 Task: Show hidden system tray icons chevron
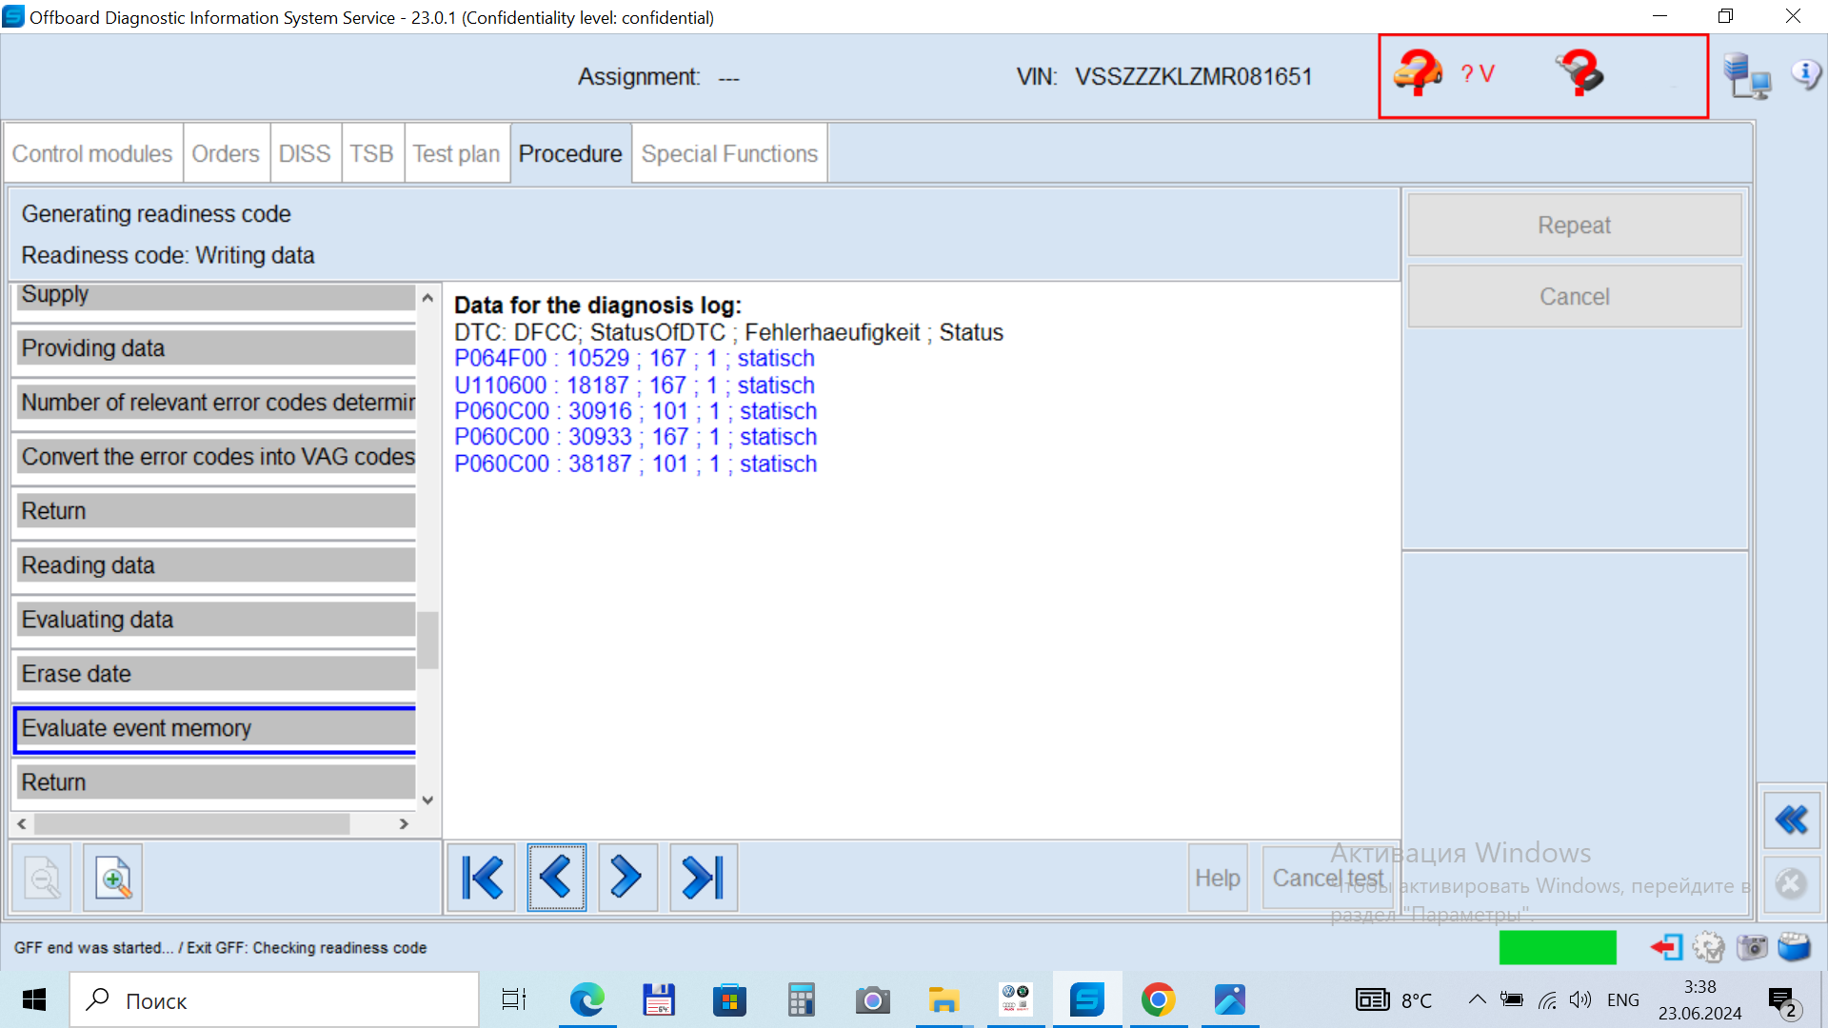[x=1477, y=999]
